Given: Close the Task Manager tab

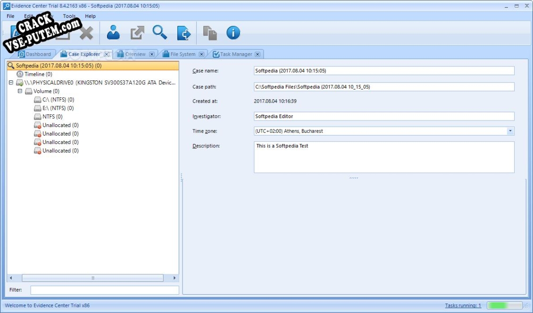Looking at the screenshot, I should point(258,54).
